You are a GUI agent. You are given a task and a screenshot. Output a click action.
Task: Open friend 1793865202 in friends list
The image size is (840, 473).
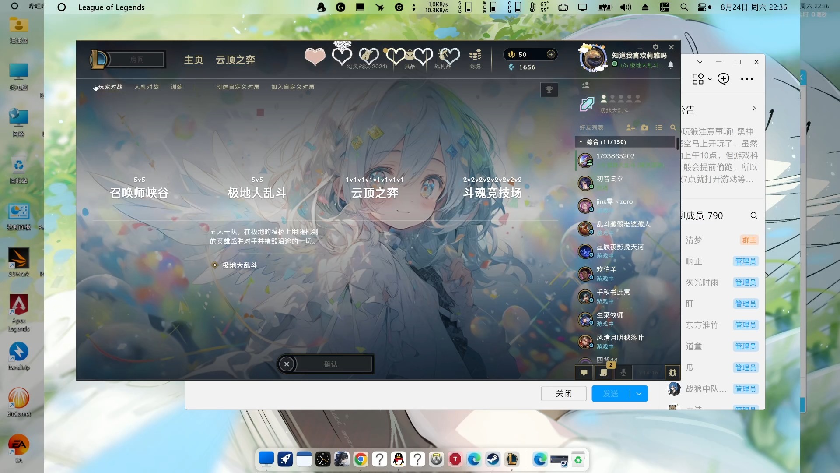point(626,160)
